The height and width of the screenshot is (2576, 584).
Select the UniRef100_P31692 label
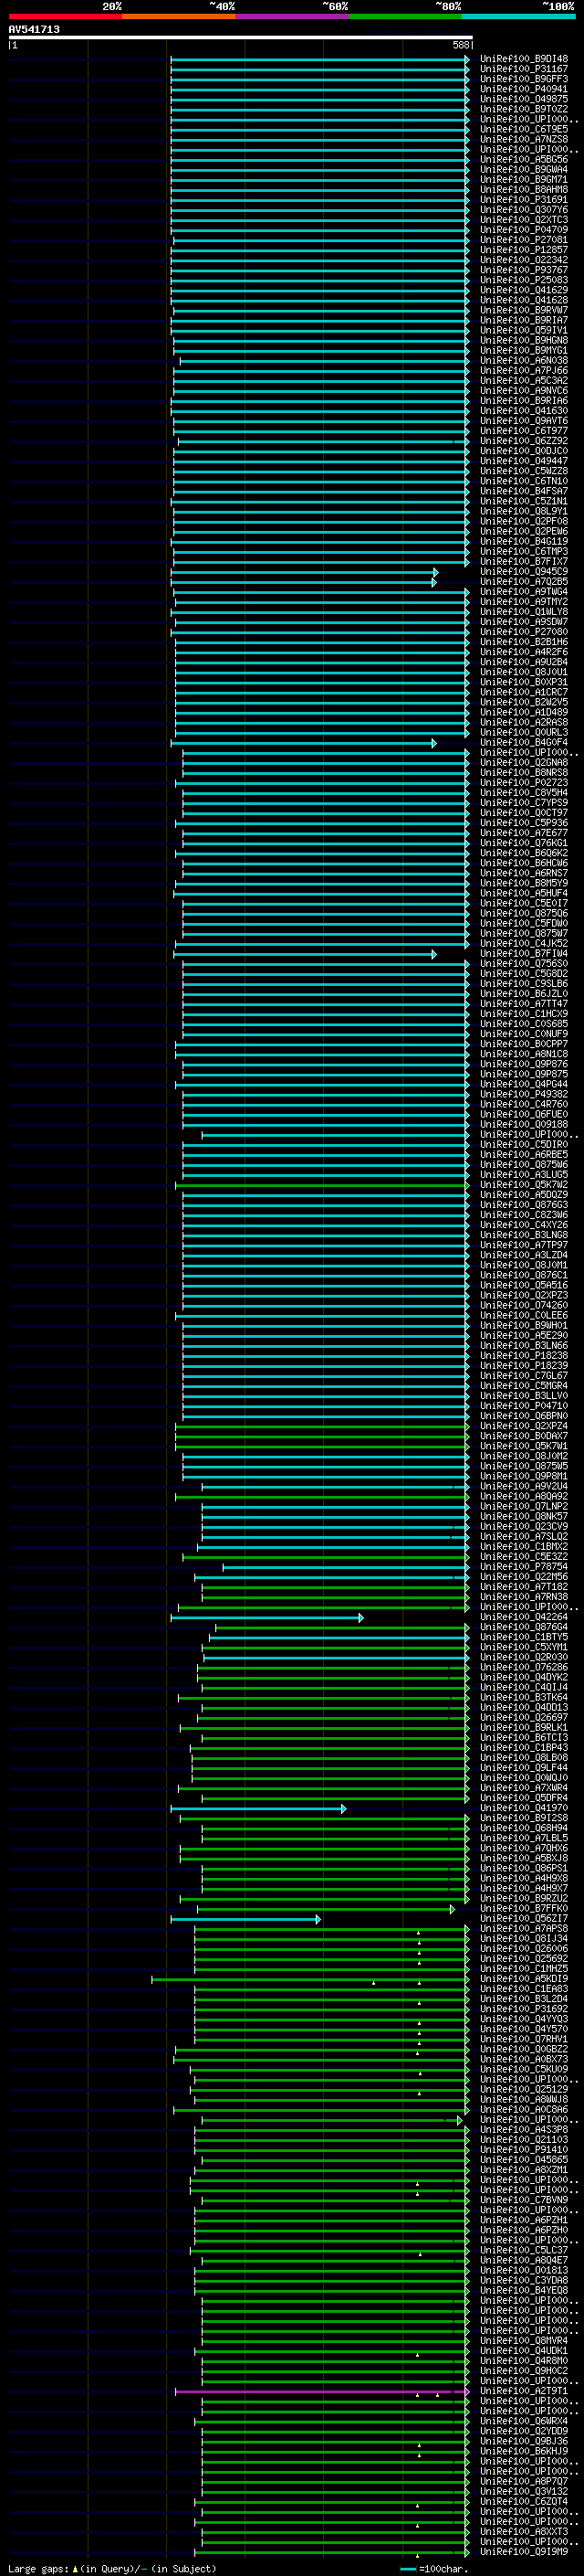tap(523, 2009)
